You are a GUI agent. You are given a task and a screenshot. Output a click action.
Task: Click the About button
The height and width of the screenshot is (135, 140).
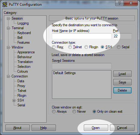(x=17, y=128)
